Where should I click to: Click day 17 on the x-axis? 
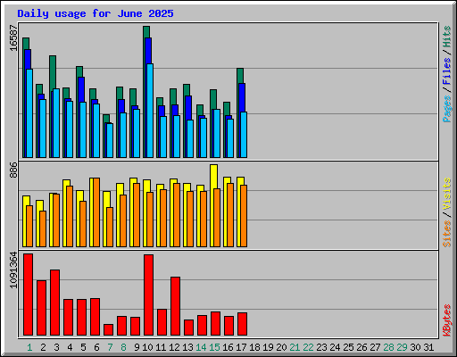pos(241,347)
